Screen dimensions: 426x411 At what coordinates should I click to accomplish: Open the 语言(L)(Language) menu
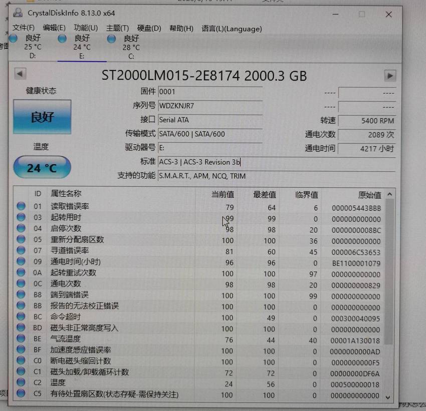tap(232, 29)
